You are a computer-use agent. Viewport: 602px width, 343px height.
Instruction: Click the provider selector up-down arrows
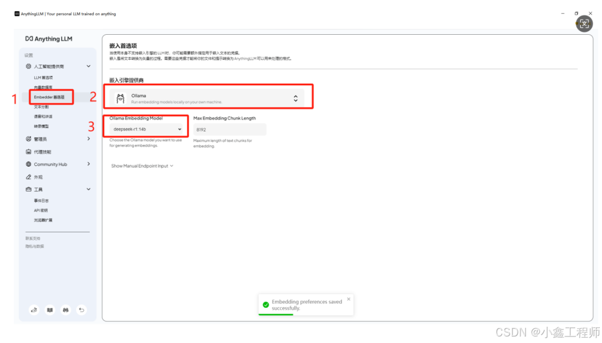click(x=296, y=98)
